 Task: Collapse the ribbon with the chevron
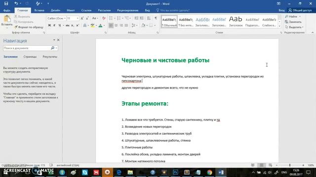click(313, 32)
